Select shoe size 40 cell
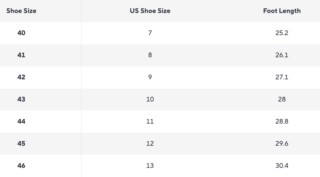Screen dimensions: 320x177 point(21,33)
